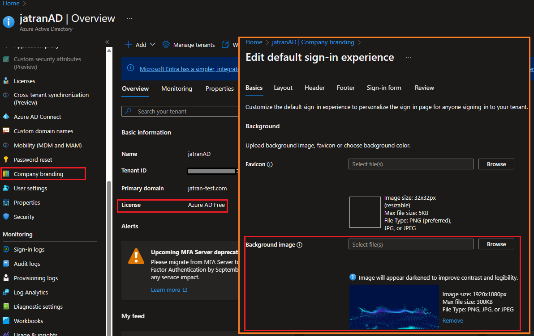The height and width of the screenshot is (336, 534).
Task: Open more options ellipsis next to Overview title
Action: click(129, 18)
